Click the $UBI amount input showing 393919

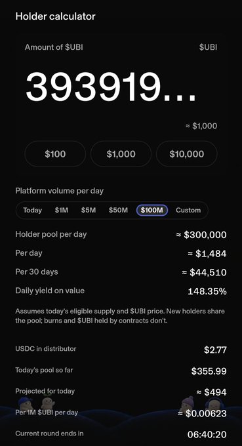[111, 87]
